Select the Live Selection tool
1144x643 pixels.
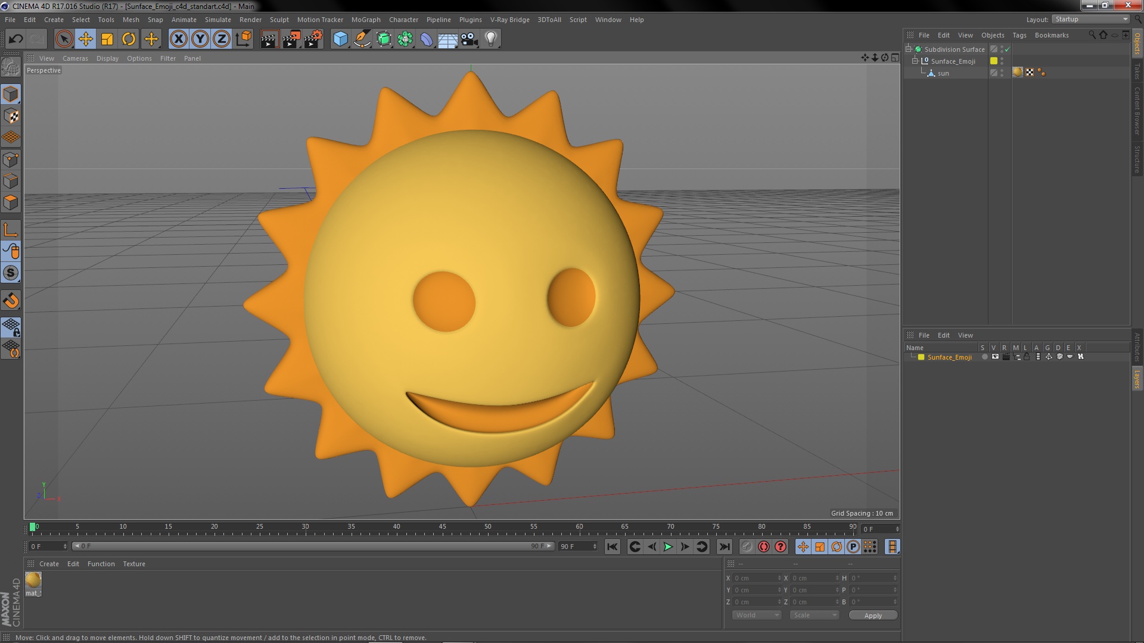(64, 39)
